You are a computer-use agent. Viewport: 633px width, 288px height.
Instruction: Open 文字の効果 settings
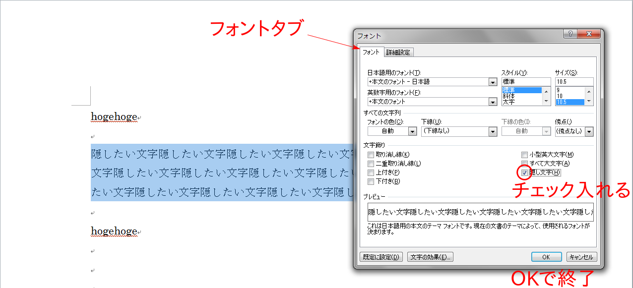tap(430, 257)
